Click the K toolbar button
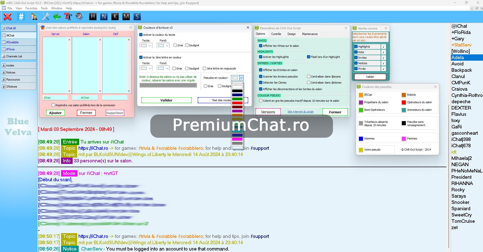Viewport: 483px width, 252px height. (115, 17)
